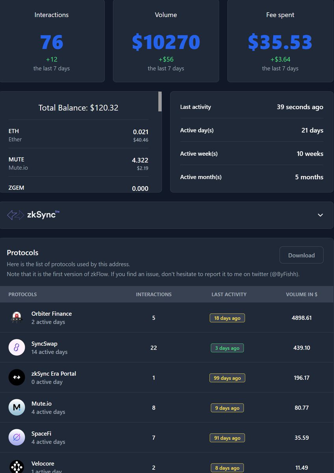The width and height of the screenshot is (334, 473).
Task: Click the LAST ACTIVITY column header
Action: point(229,294)
